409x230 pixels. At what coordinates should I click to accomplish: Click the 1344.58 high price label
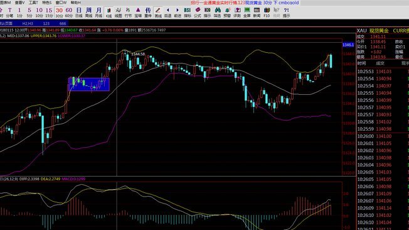pos(138,54)
